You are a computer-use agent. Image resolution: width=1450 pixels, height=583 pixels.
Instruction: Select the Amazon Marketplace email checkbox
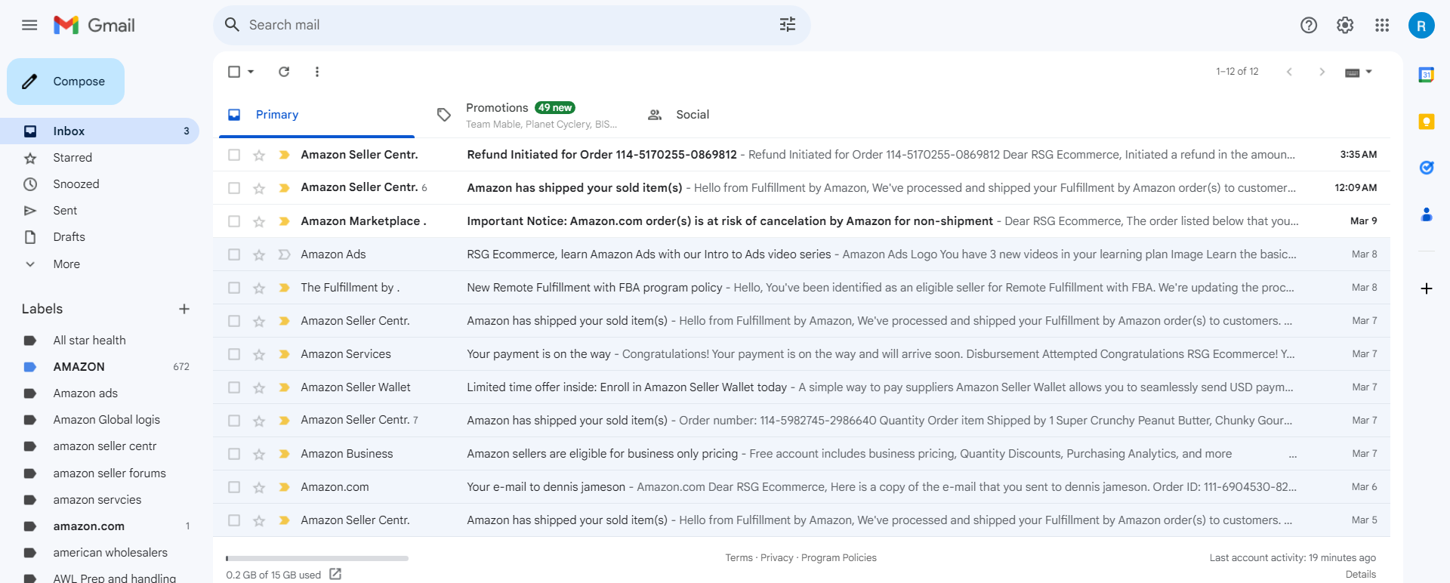coord(234,221)
